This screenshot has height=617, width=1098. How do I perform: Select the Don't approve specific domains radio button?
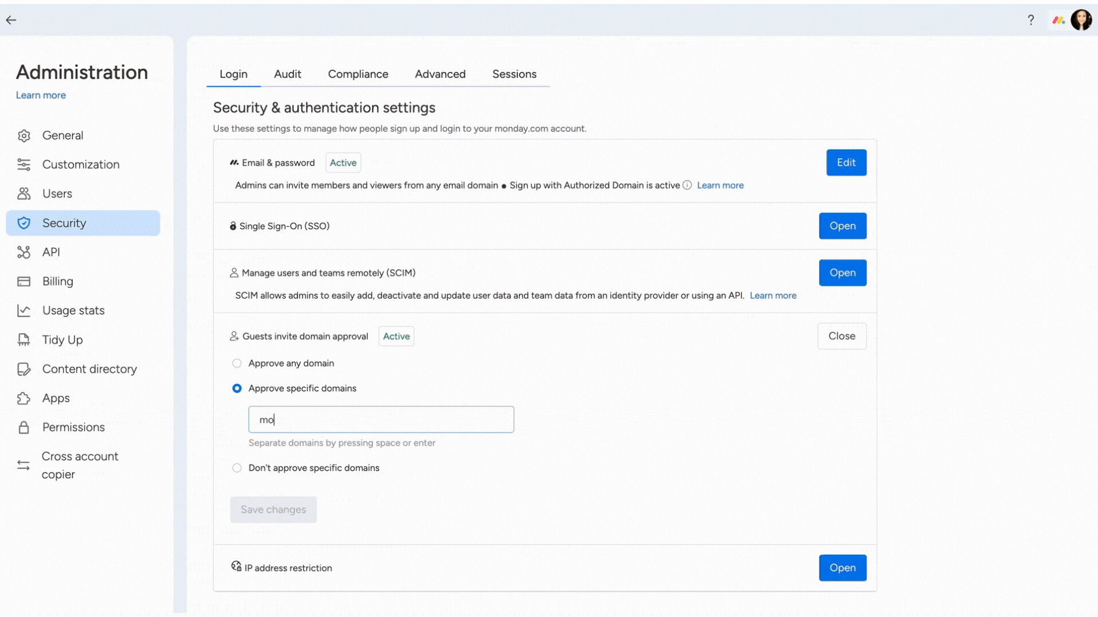[236, 468]
